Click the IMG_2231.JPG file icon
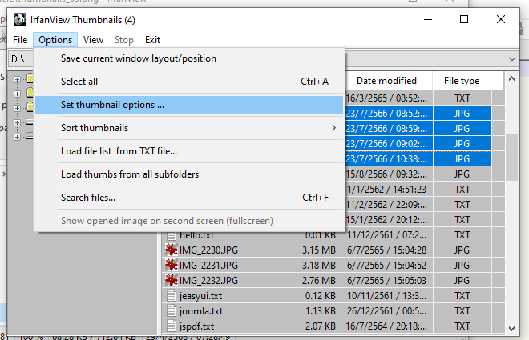Screen dimensions: 529x340 pyautogui.click(x=170, y=266)
